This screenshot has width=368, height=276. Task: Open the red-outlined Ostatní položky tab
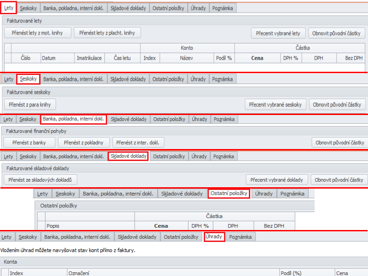(229, 194)
